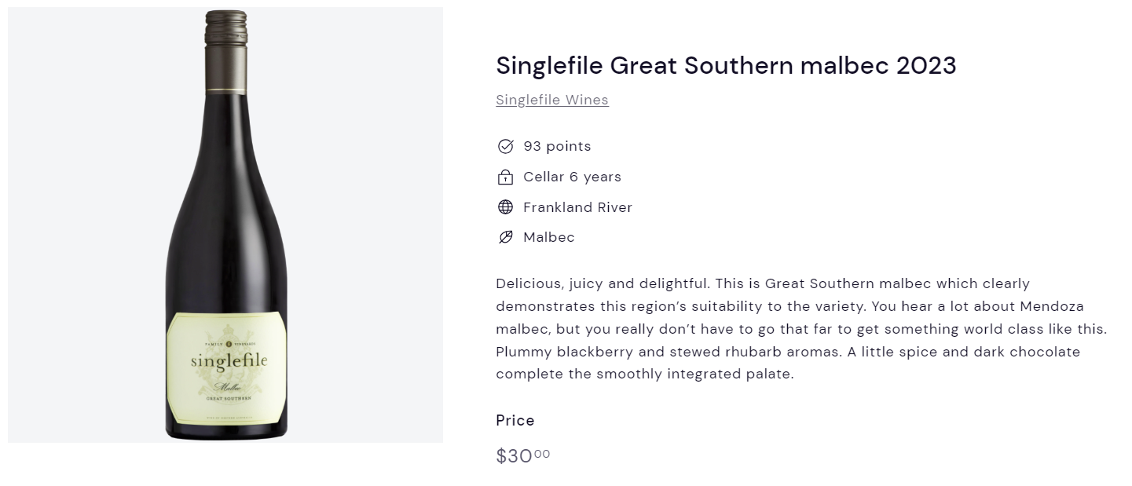The image size is (1132, 486).
Task: Click the points checkmark badge icon
Action: pos(505,147)
